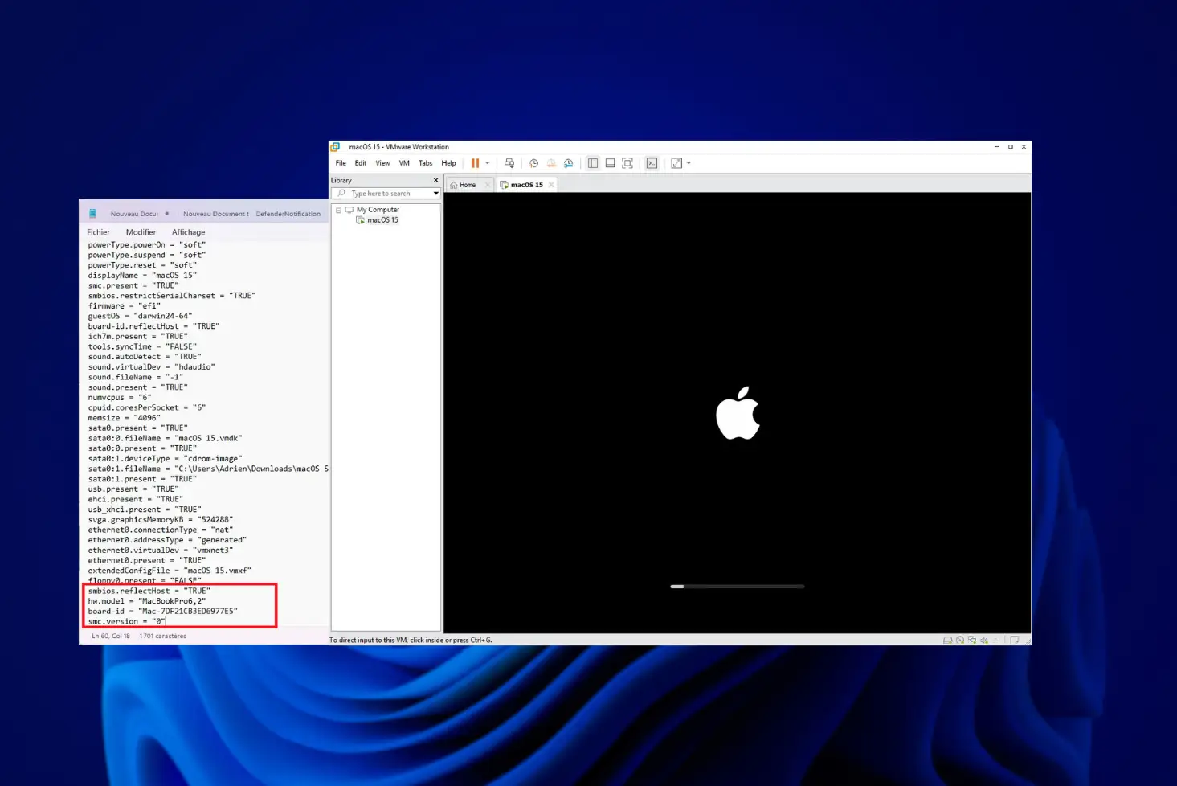Screen dimensions: 1177x786
Task: Take a snapshot with the clock icon
Action: tap(533, 163)
